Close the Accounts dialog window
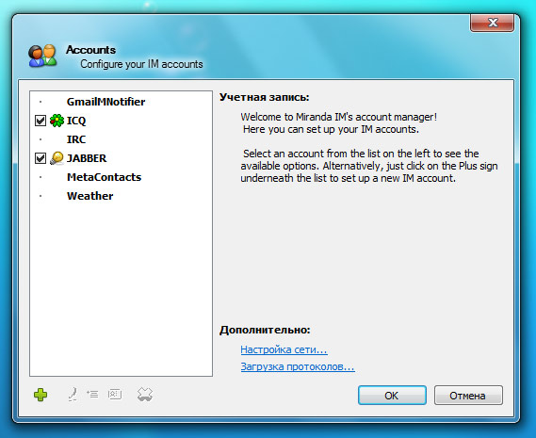 tap(493, 23)
